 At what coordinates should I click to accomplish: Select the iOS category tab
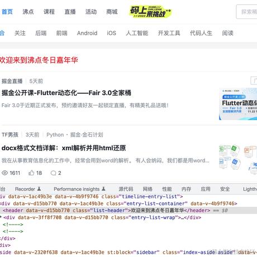pyautogui.click(x=111, y=33)
